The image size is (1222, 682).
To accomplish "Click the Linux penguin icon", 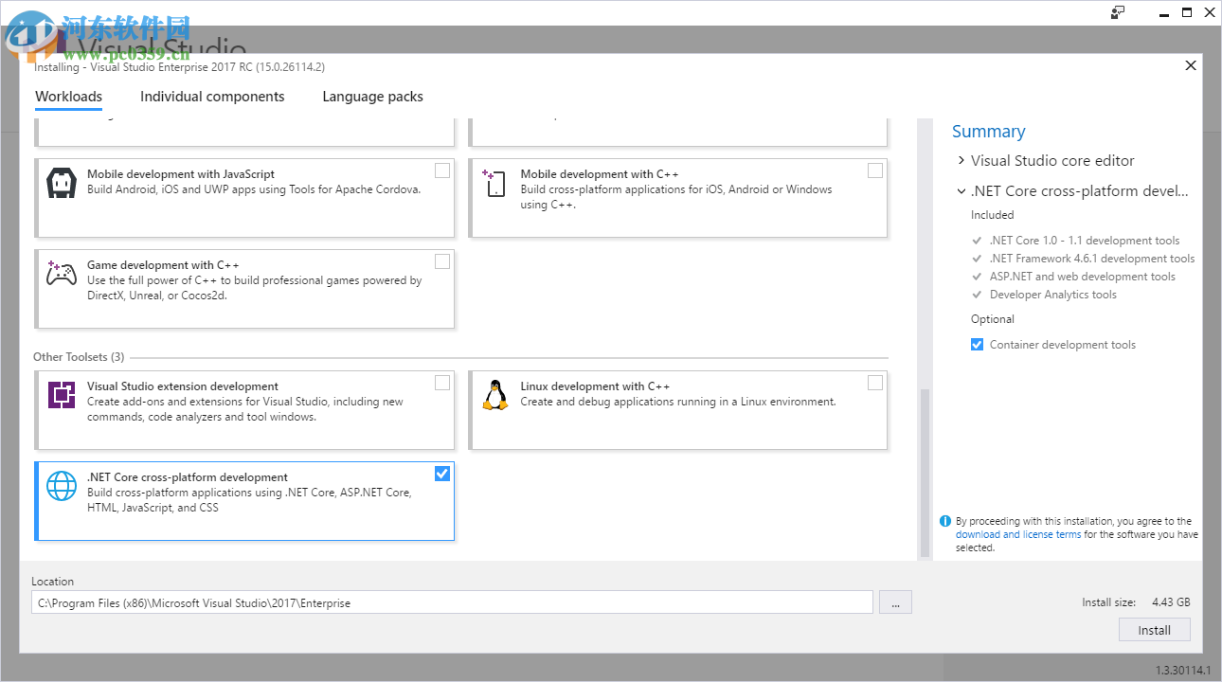I will (x=494, y=394).
